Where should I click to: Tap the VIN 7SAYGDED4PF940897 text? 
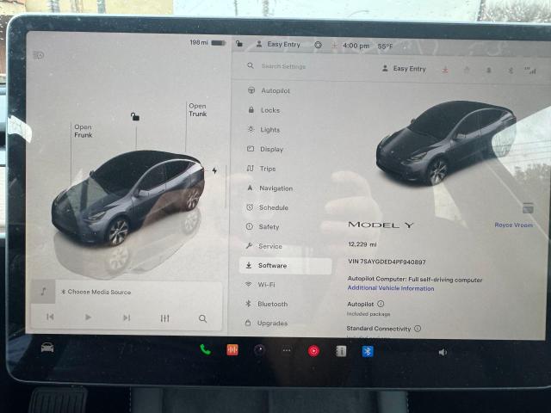click(x=387, y=262)
